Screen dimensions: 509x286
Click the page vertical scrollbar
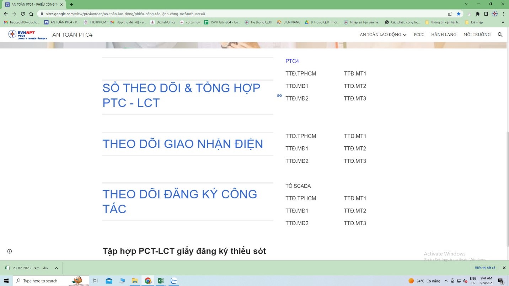(507, 188)
